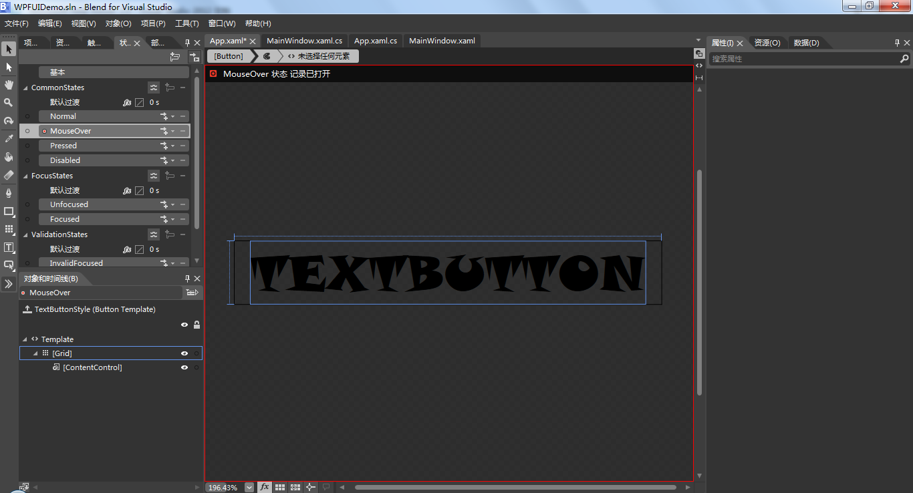Toggle visibility of the [Grid] element
The height and width of the screenshot is (493, 913).
click(x=184, y=353)
